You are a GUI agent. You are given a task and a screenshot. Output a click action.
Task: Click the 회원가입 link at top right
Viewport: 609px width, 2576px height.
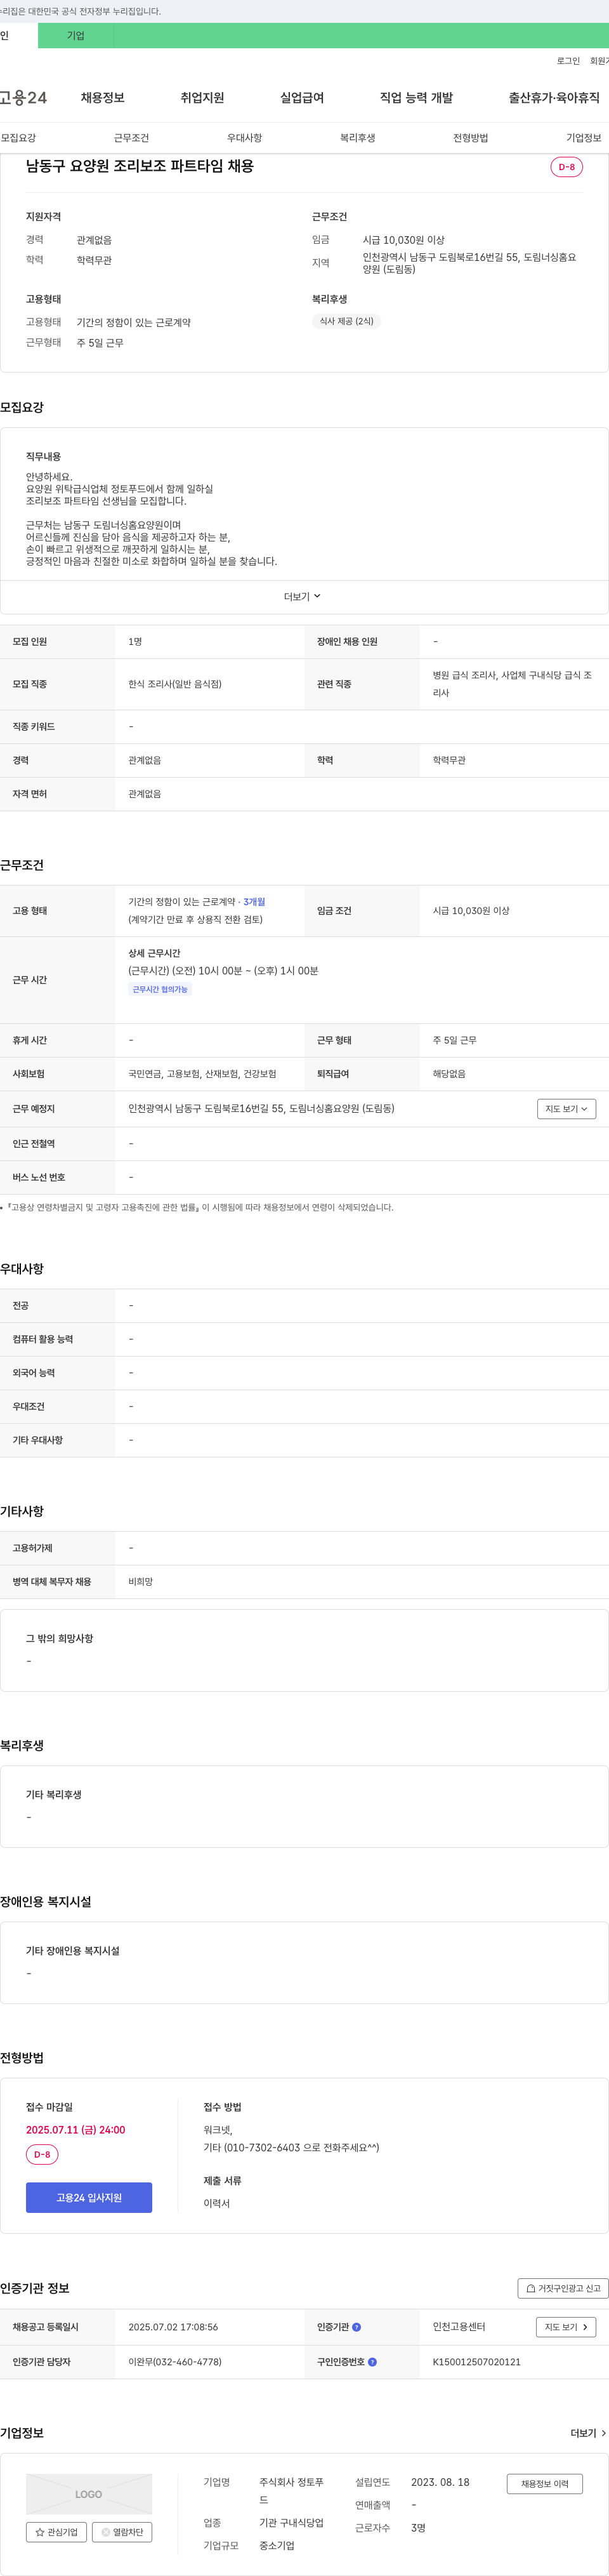coord(599,61)
